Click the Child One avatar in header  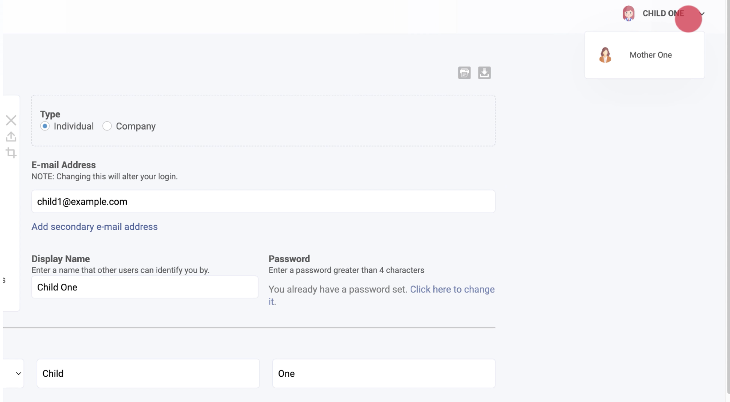pos(628,14)
